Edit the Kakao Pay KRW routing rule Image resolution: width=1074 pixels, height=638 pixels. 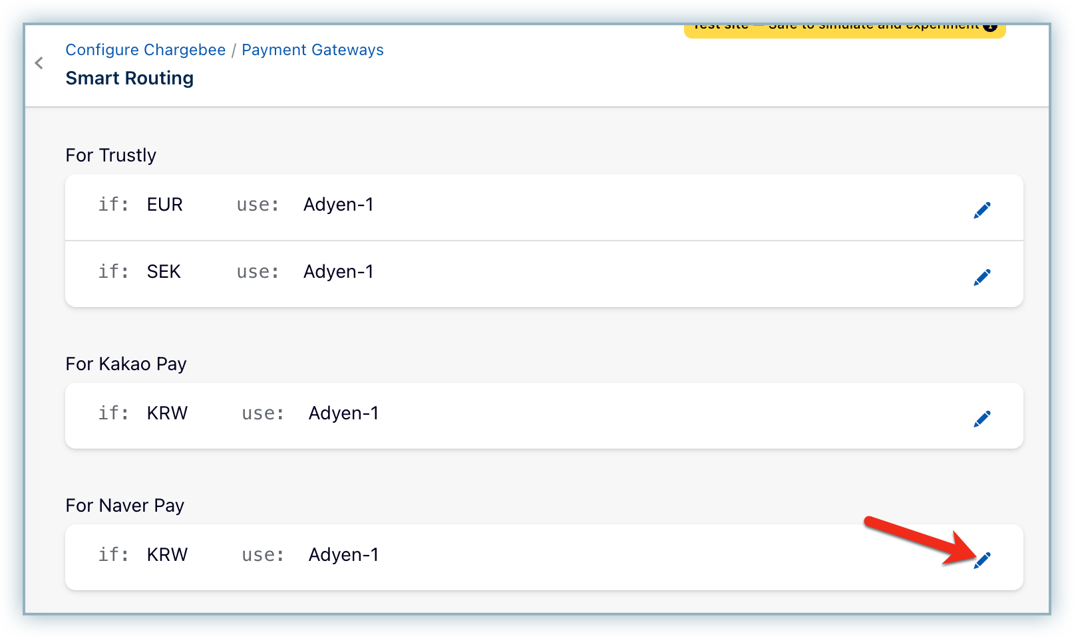pyautogui.click(x=982, y=419)
